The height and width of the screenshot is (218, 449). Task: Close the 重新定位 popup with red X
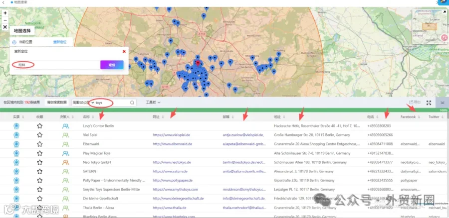(124, 51)
